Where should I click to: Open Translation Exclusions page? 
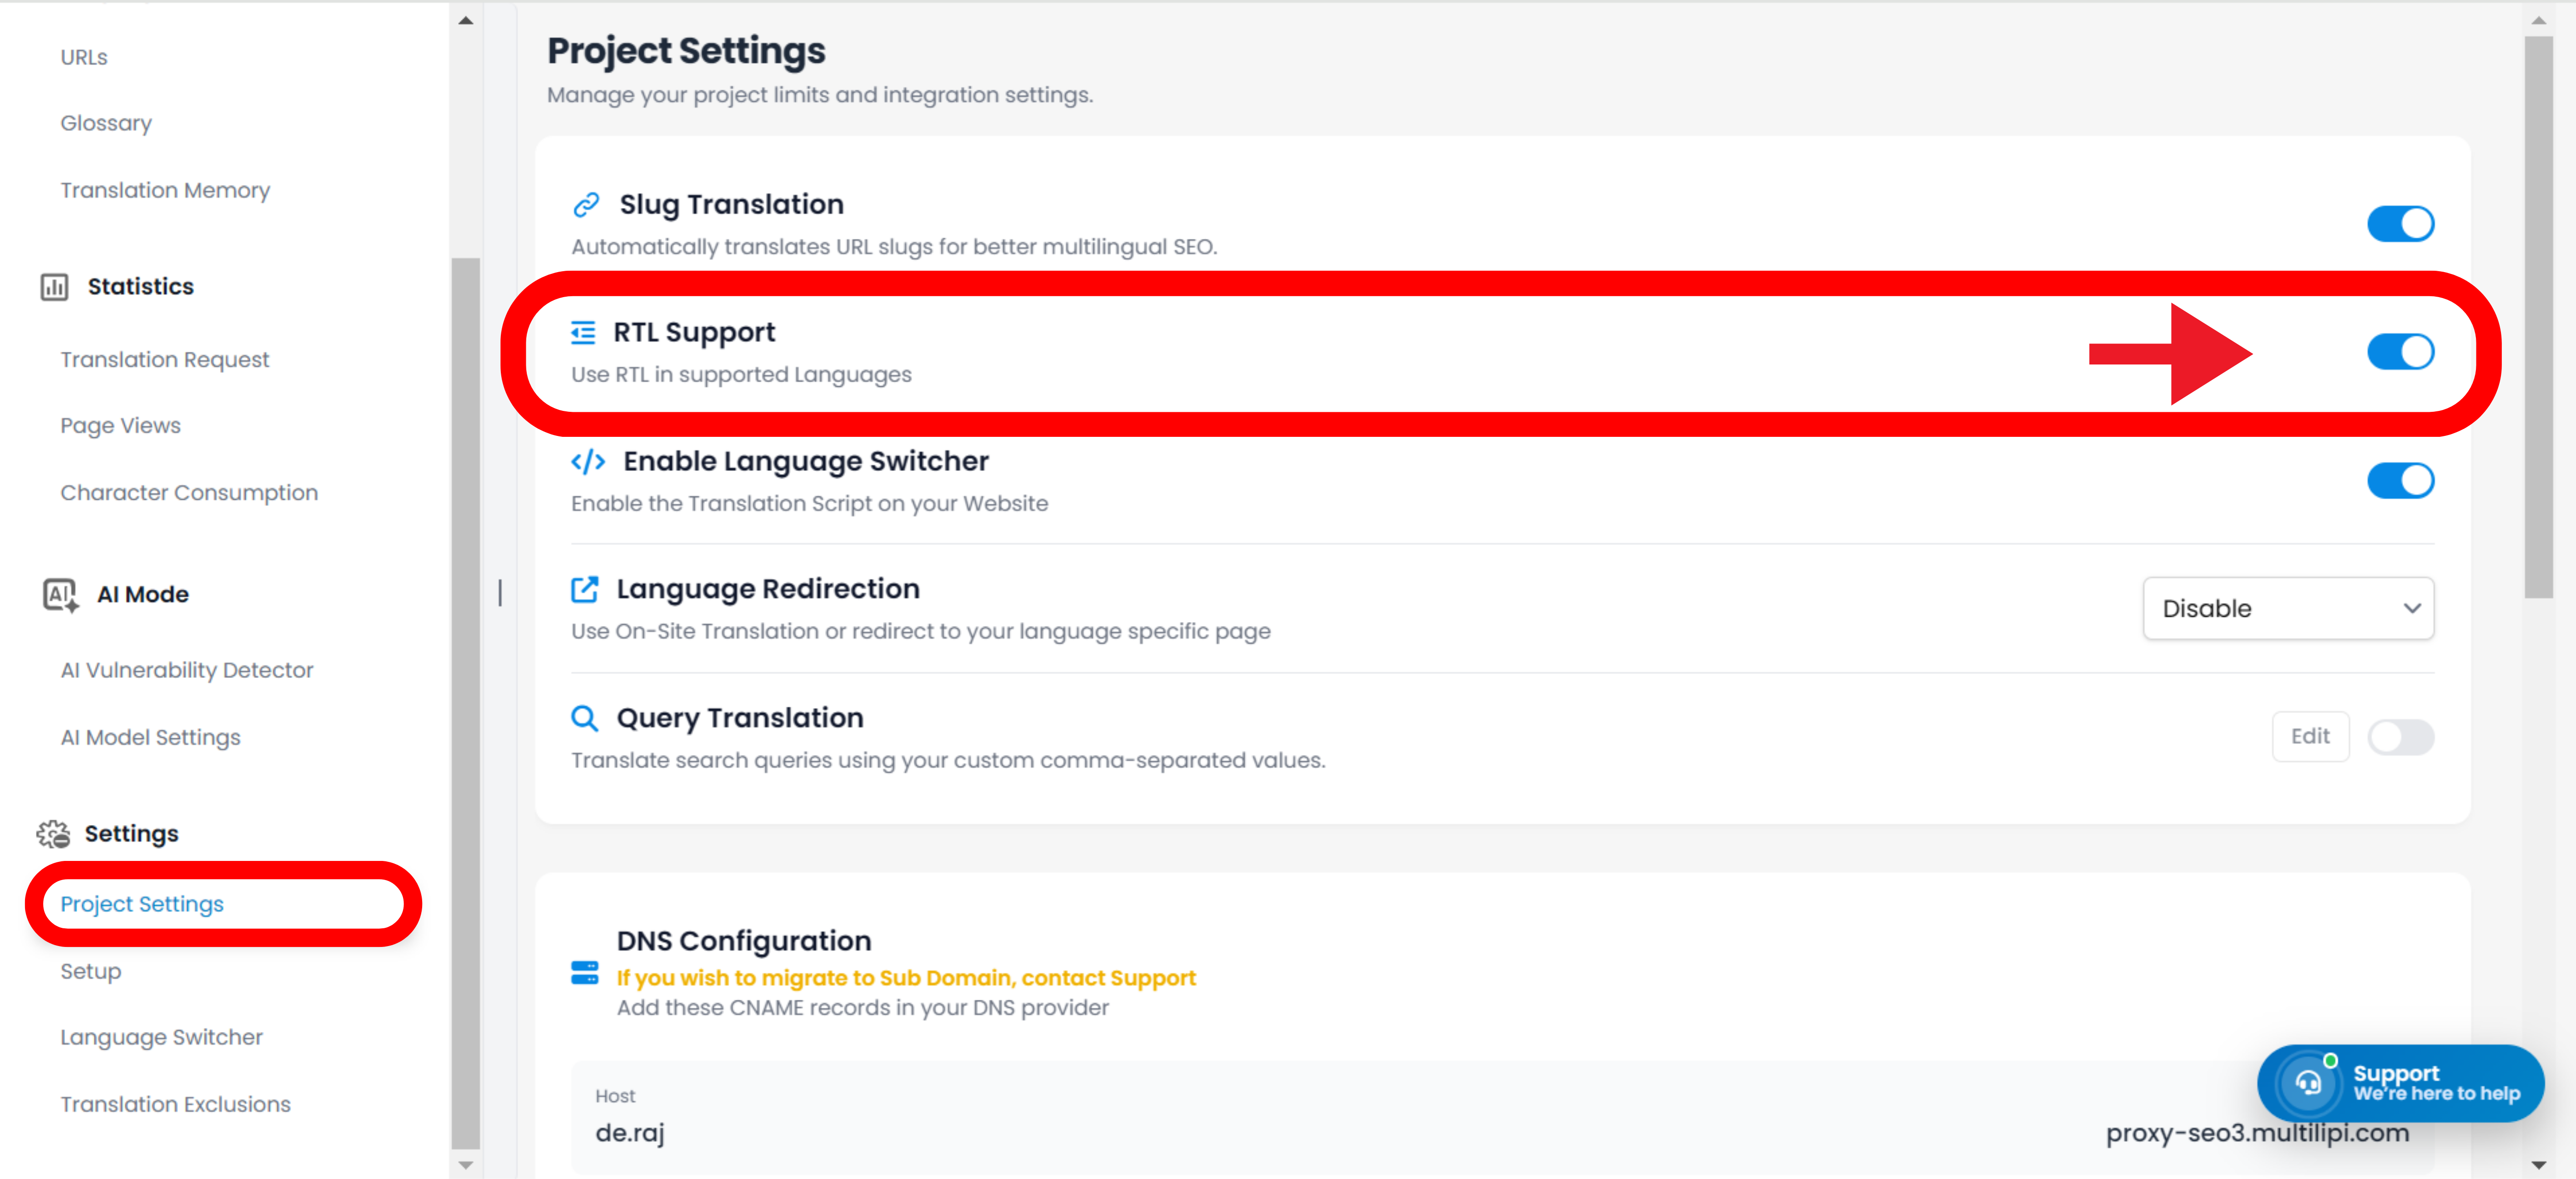point(176,1104)
